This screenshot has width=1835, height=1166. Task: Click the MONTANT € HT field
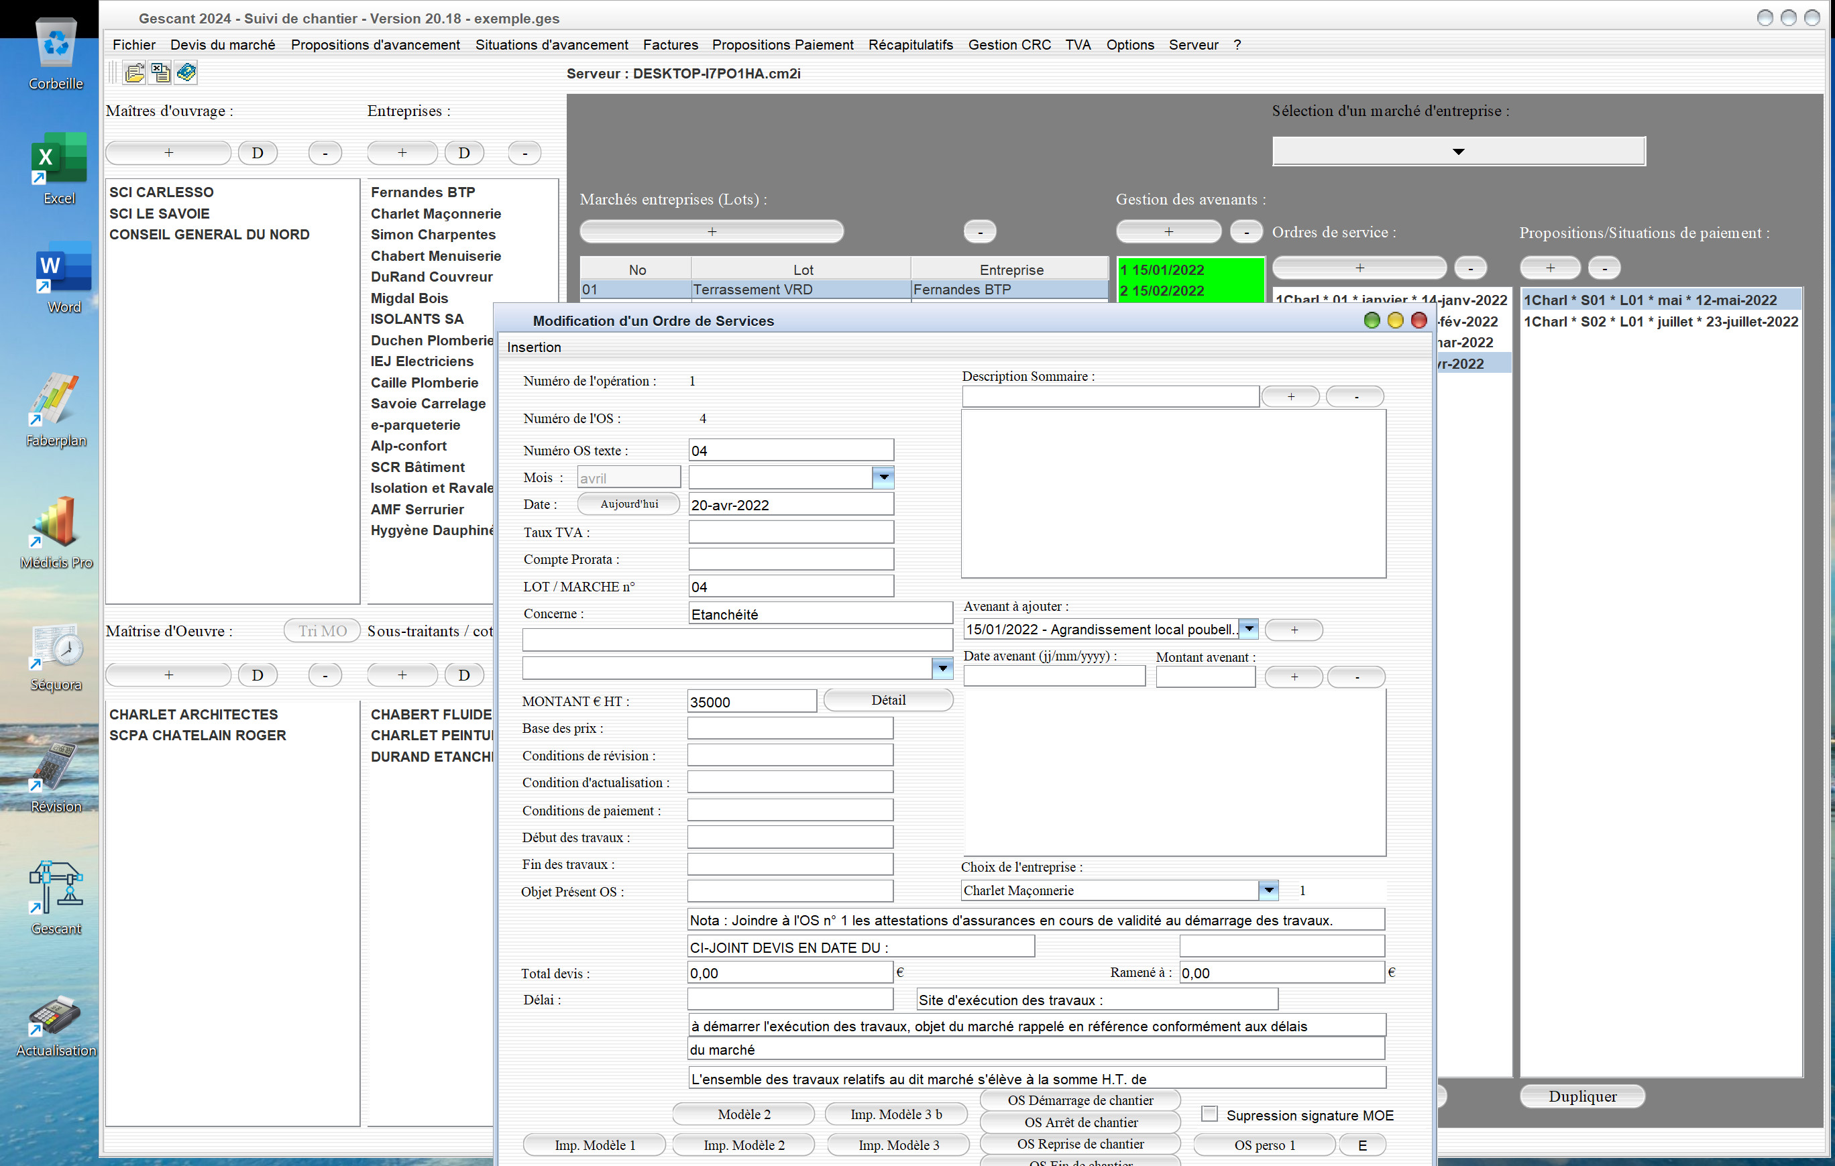coord(751,701)
